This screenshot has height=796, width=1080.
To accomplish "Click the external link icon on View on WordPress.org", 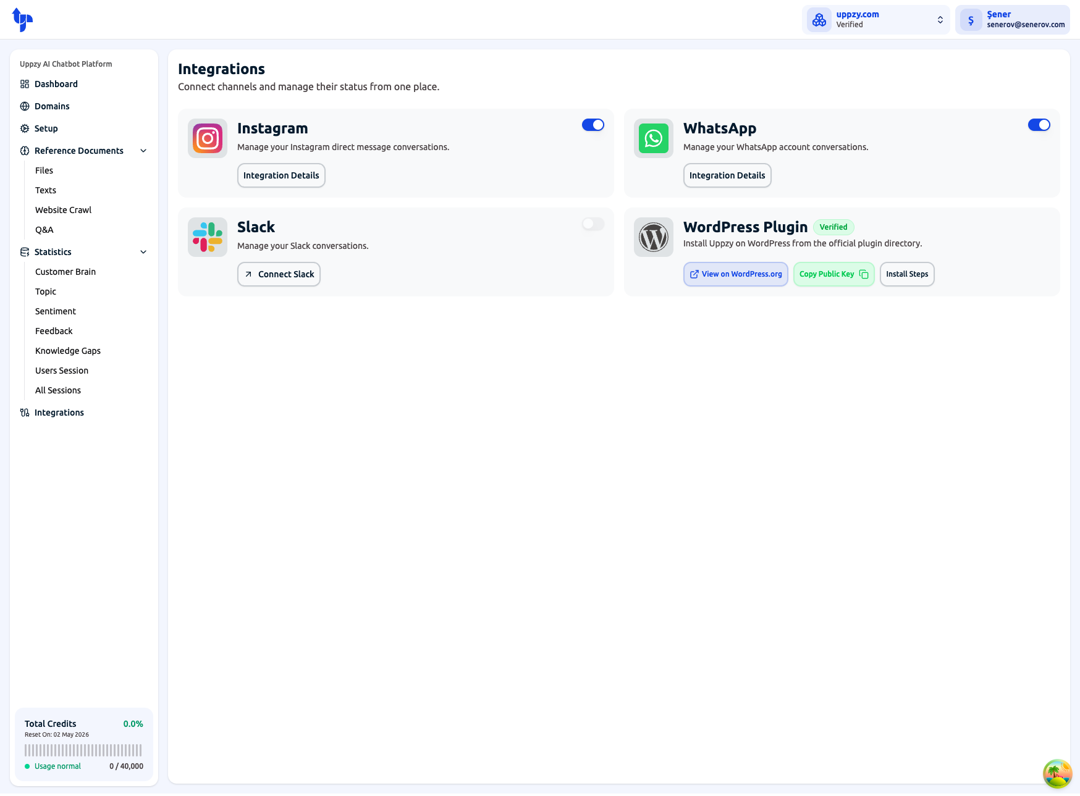I will coord(694,274).
